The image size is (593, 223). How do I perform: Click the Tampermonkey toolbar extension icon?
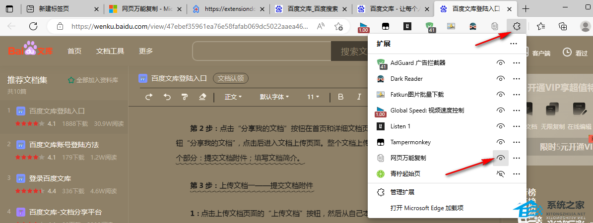385,26
